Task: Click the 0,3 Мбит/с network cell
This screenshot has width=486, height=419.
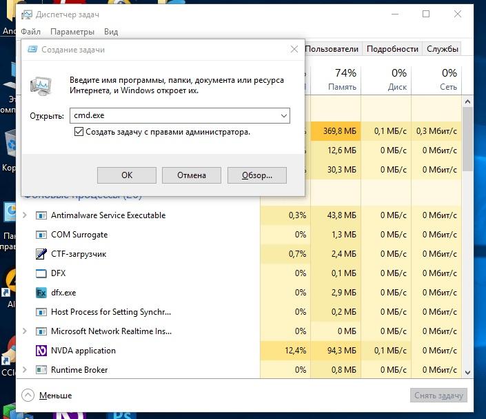Action: 436,131
